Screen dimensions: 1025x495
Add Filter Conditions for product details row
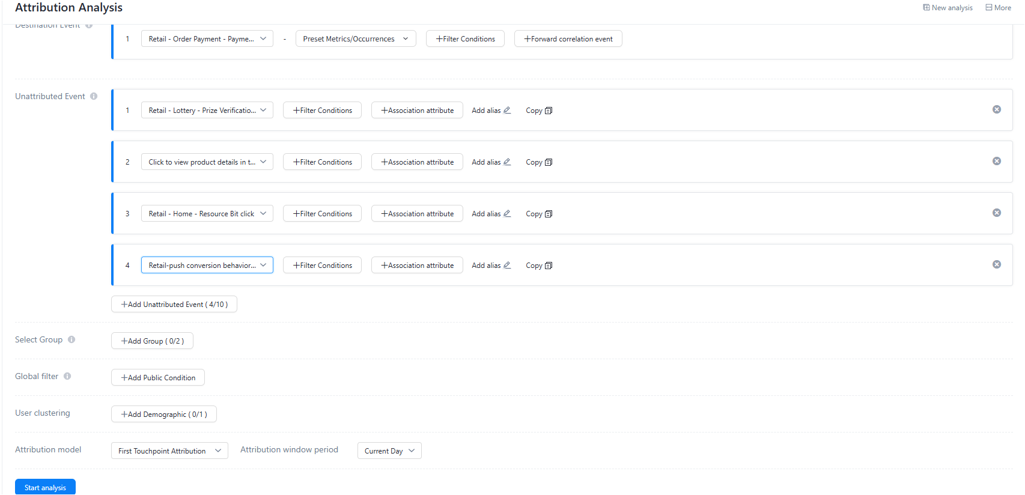(x=322, y=162)
